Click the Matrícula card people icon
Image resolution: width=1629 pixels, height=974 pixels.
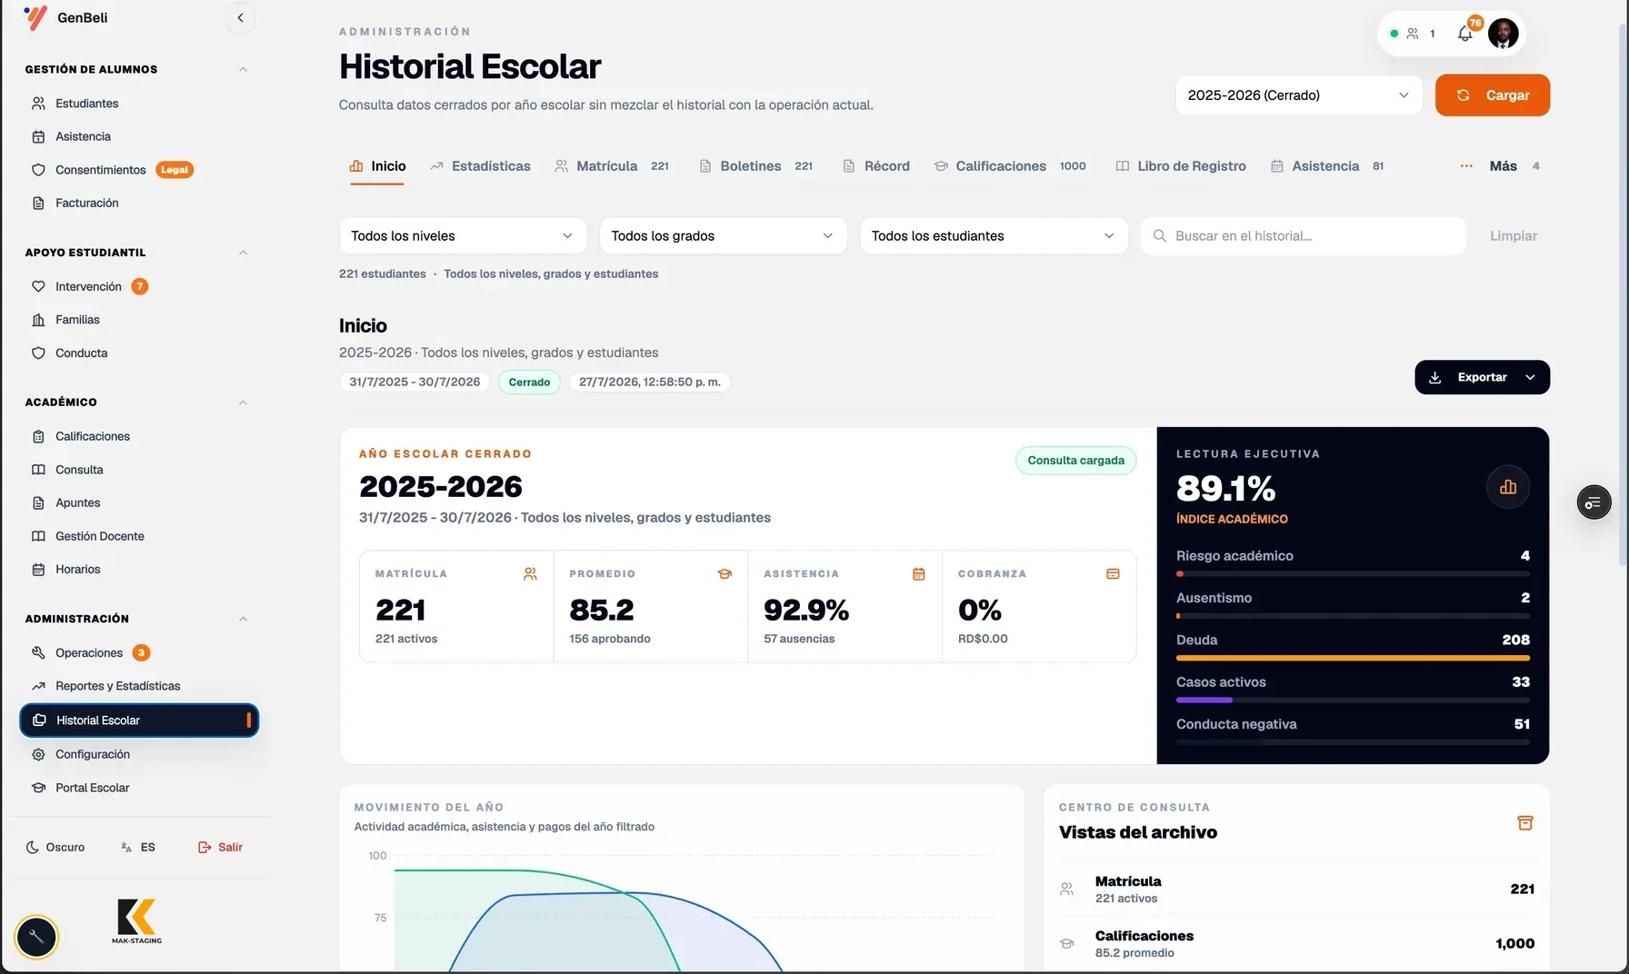point(530,574)
